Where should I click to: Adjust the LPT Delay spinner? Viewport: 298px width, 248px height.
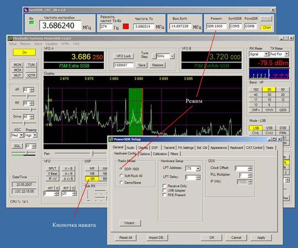pyautogui.click(x=198, y=178)
